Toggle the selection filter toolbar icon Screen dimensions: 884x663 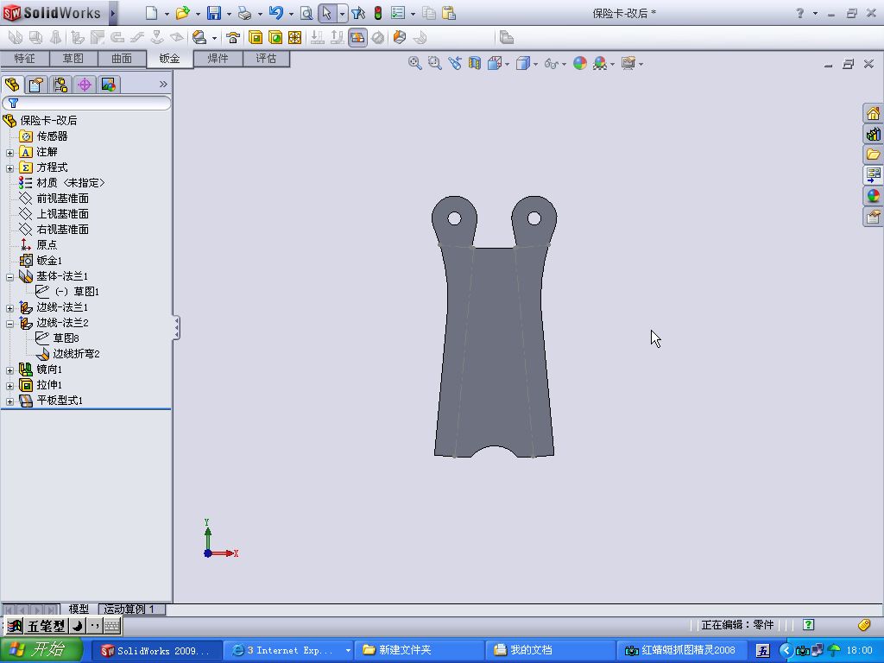point(358,13)
